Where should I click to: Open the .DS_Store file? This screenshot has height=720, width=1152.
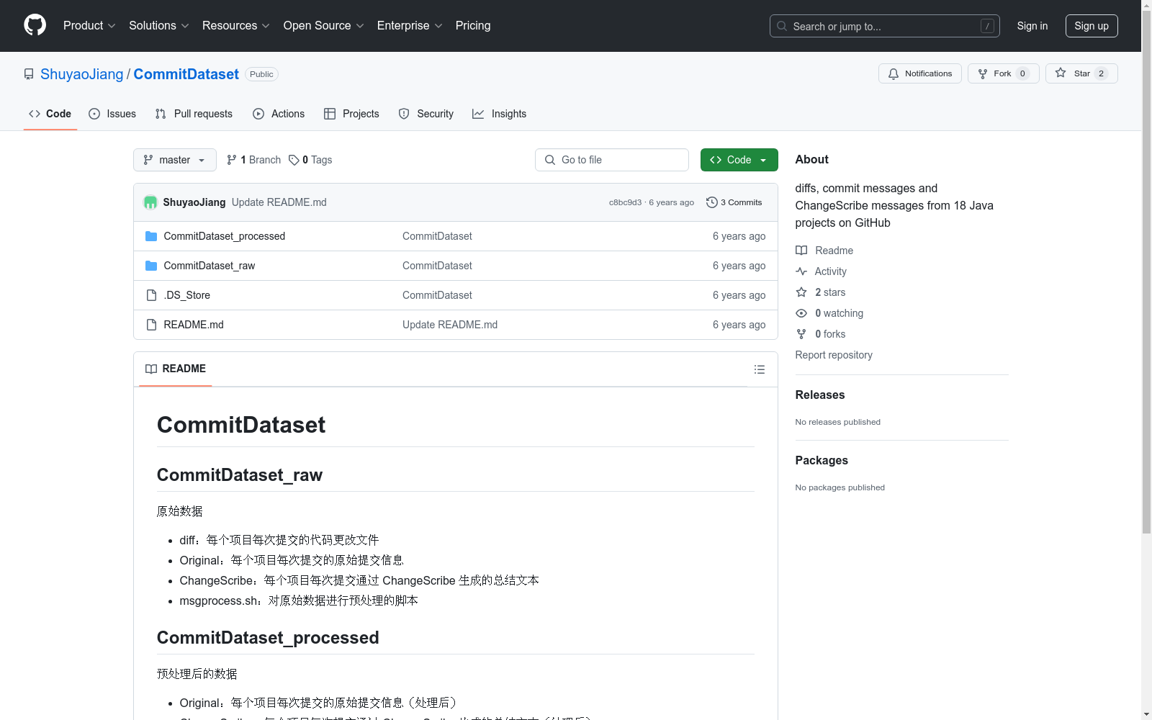click(x=187, y=295)
